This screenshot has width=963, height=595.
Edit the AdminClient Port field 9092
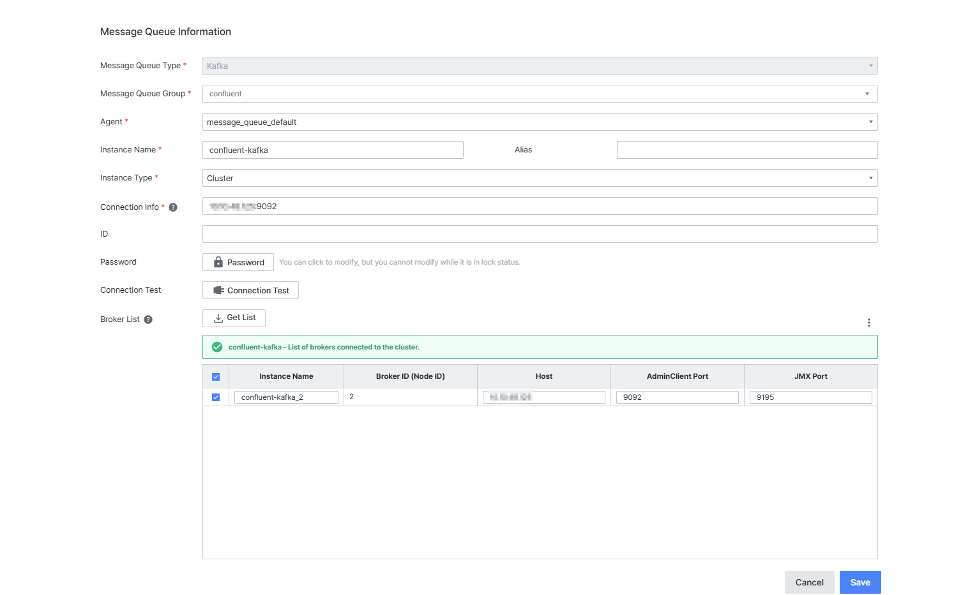678,397
